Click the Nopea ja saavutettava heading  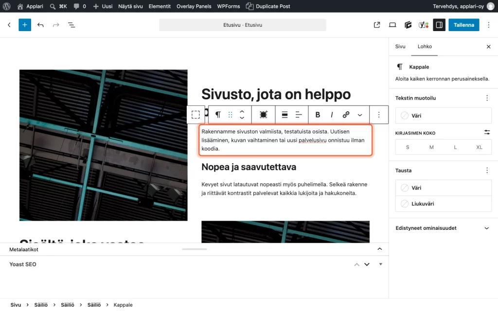click(249, 167)
